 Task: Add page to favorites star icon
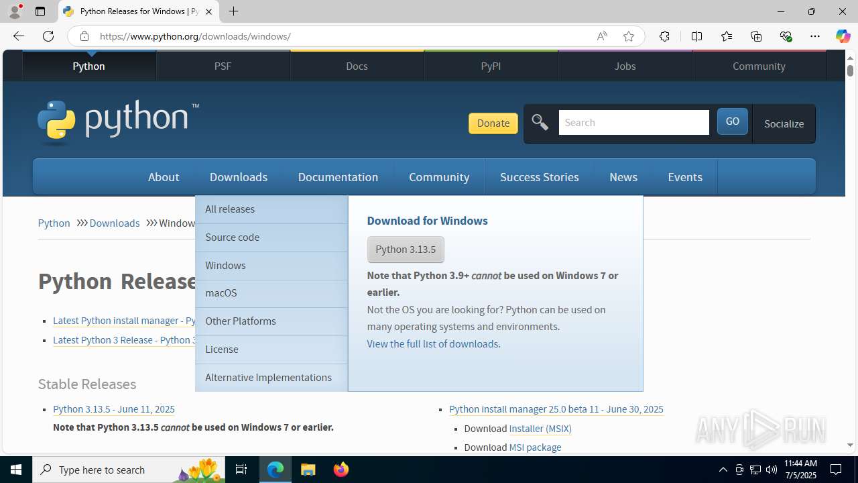coord(629,36)
